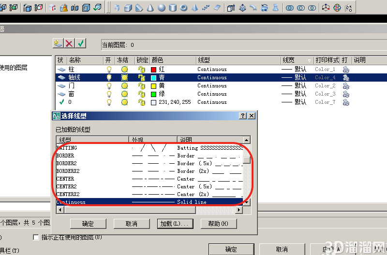Toggle plot icon for layer 窗

tap(346, 94)
